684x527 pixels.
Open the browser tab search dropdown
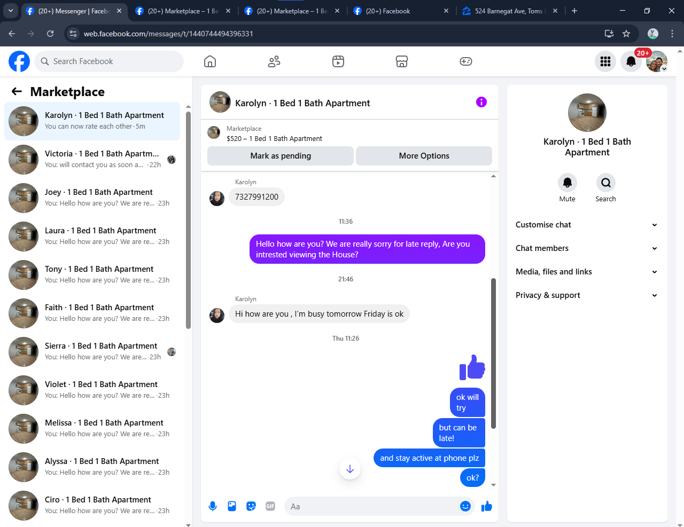pos(11,11)
